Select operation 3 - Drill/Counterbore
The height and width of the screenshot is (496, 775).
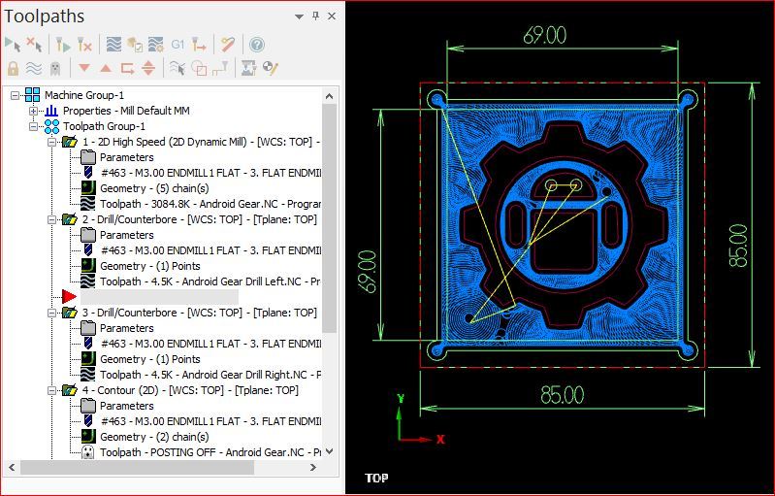[199, 313]
